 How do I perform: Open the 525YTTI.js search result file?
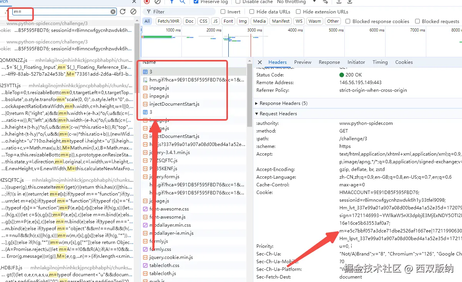[67, 85]
